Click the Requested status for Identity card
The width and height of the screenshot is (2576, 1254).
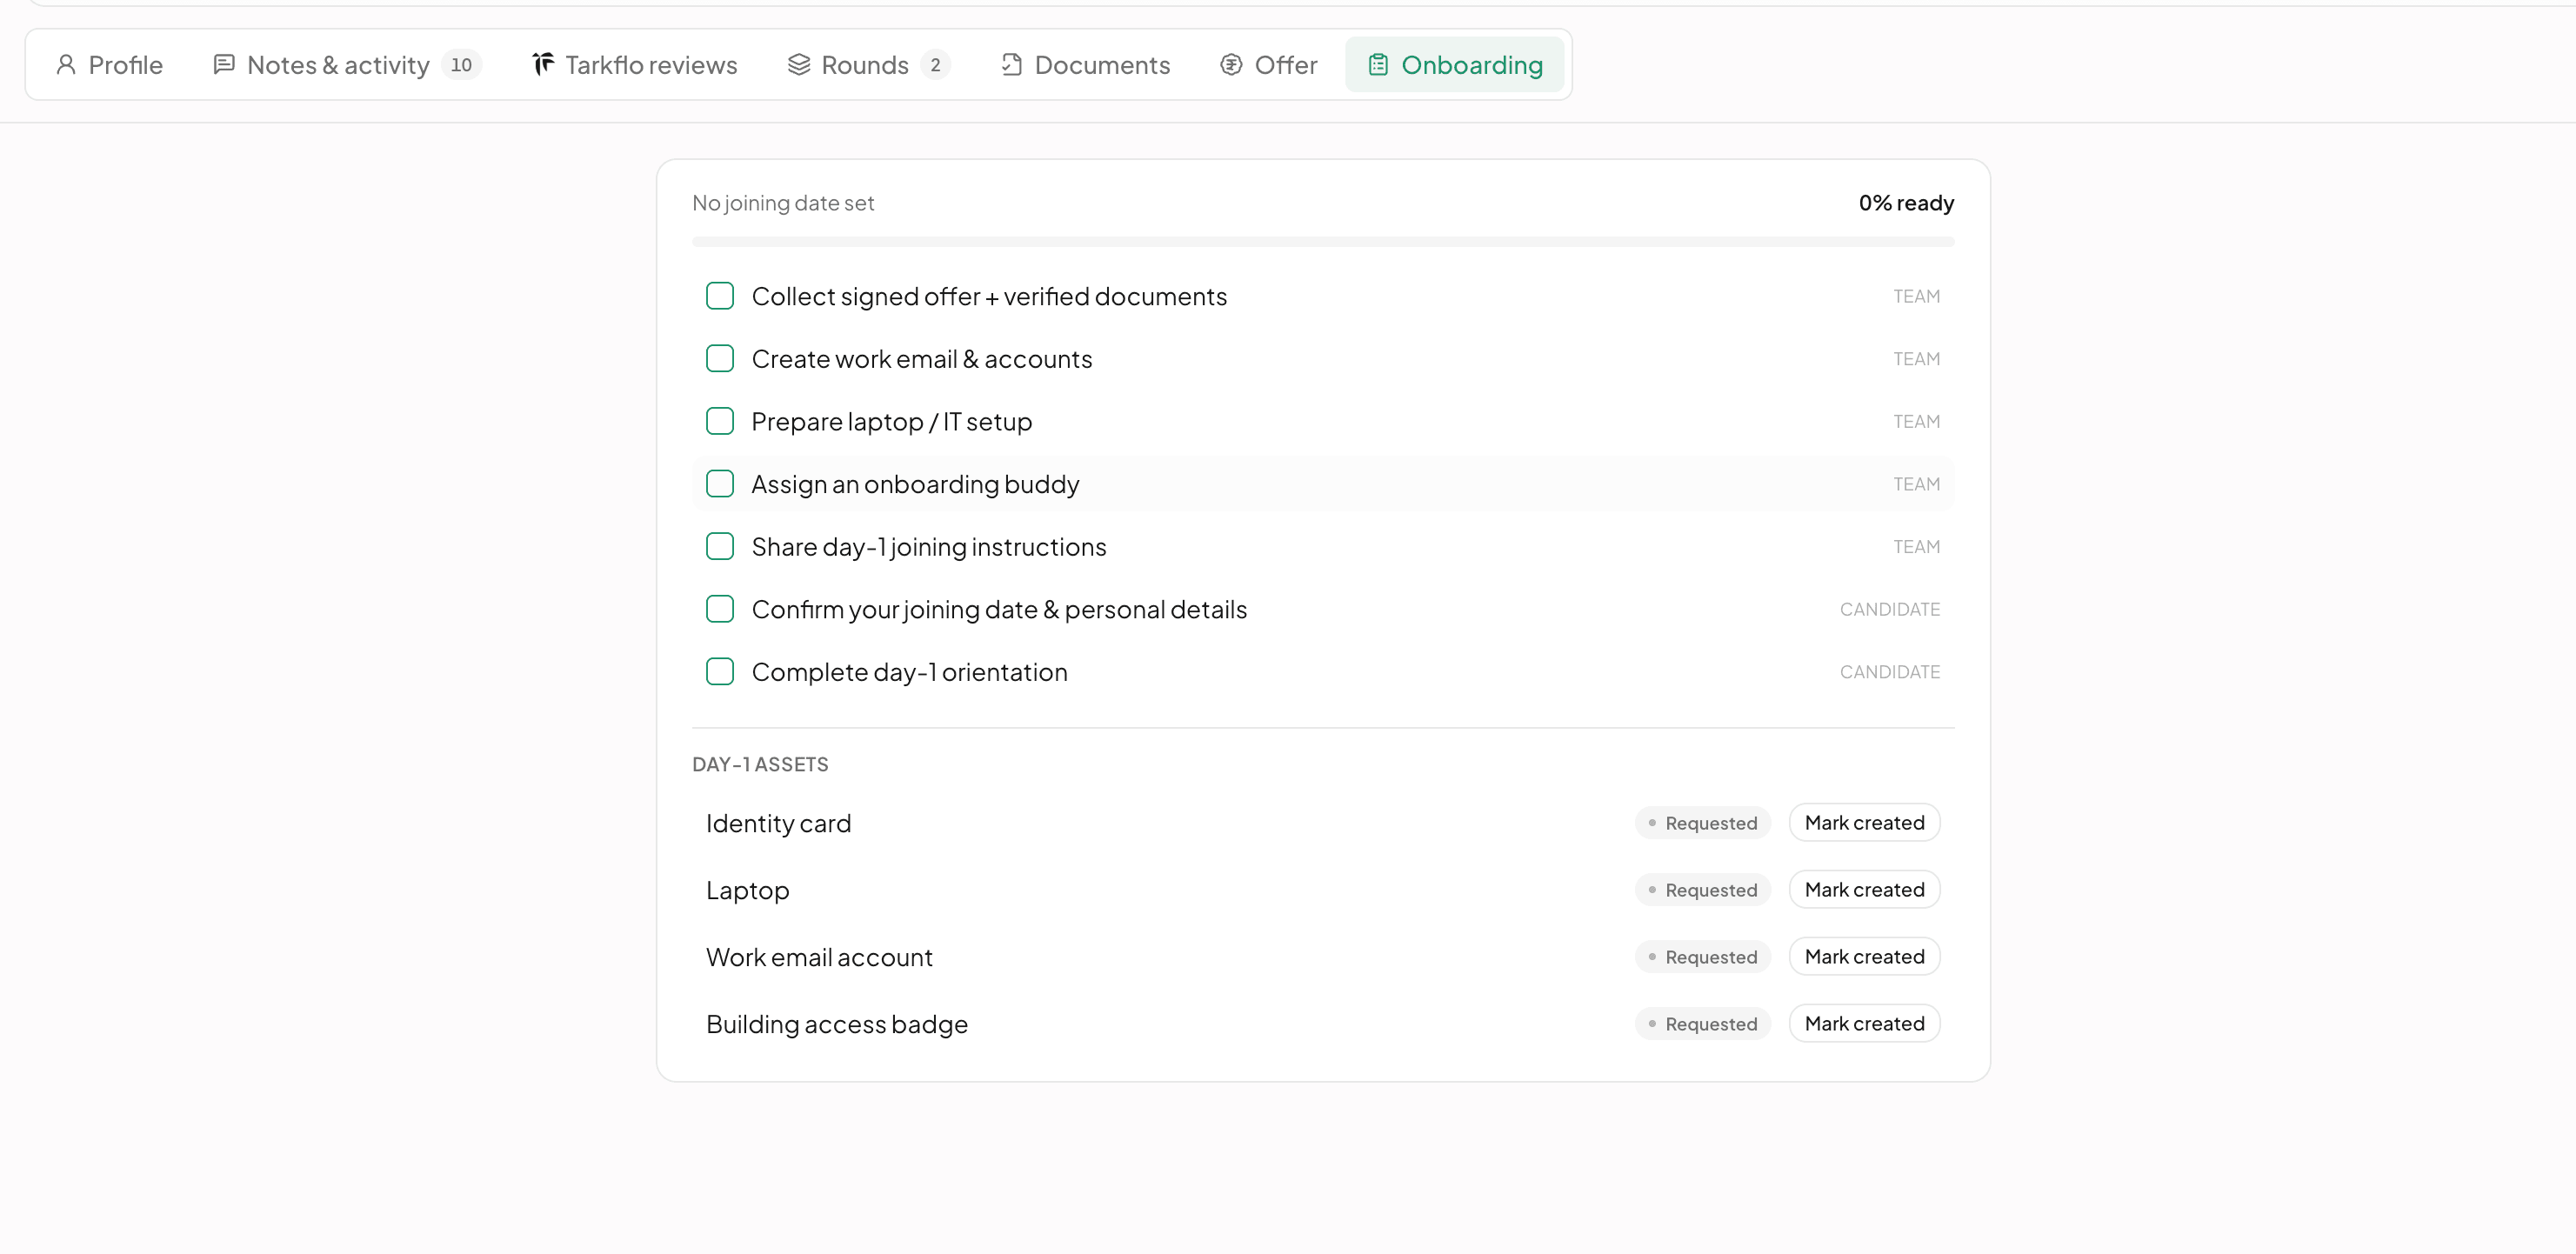(1702, 823)
